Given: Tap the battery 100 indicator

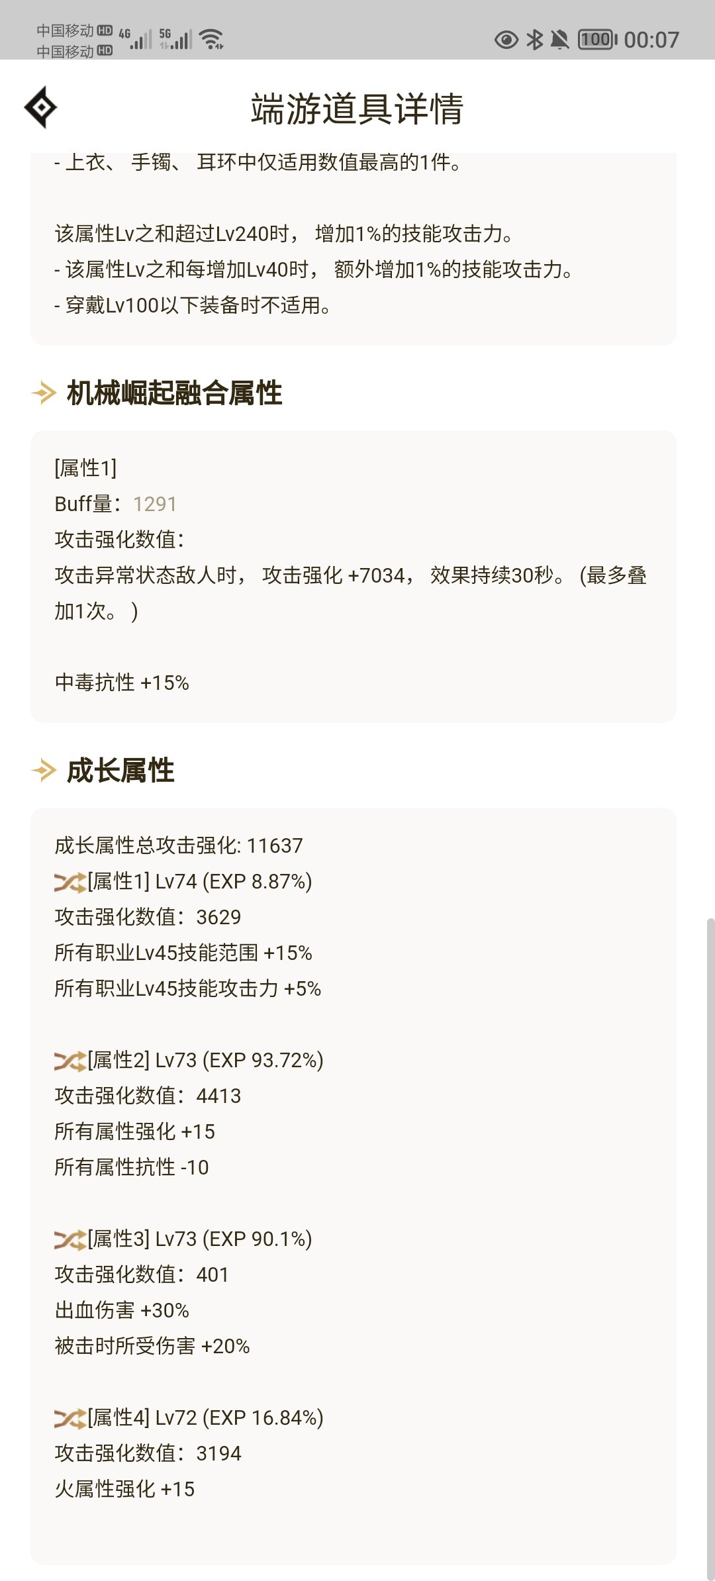Looking at the screenshot, I should point(598,40).
